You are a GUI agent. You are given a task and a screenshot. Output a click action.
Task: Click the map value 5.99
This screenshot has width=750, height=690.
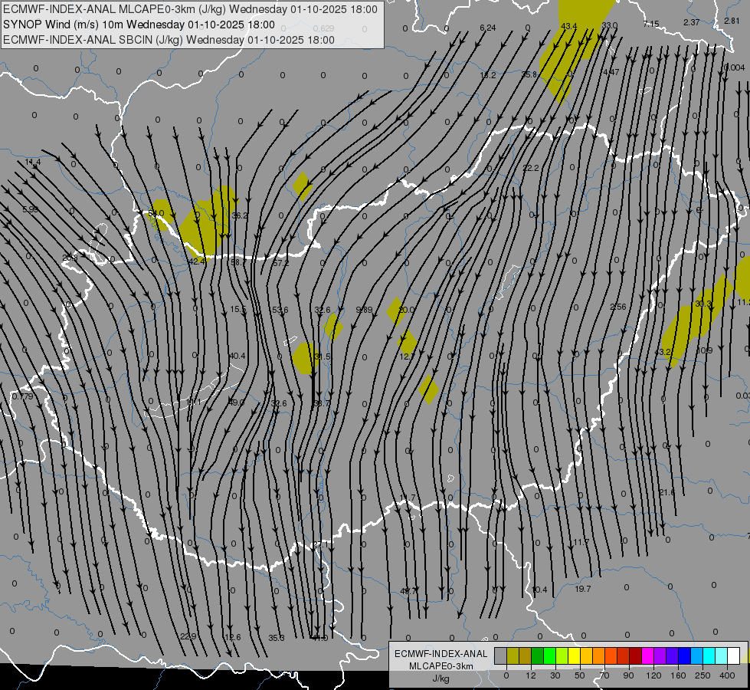[x=30, y=209]
